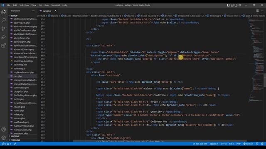
Task: Open the Manage gear icon
Action: point(4,138)
